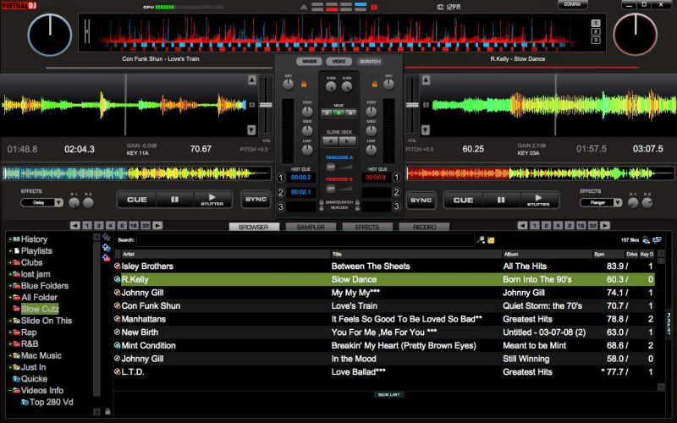Pause the left deck
Image resolution: width=677 pixels, height=423 pixels.
[x=174, y=200]
